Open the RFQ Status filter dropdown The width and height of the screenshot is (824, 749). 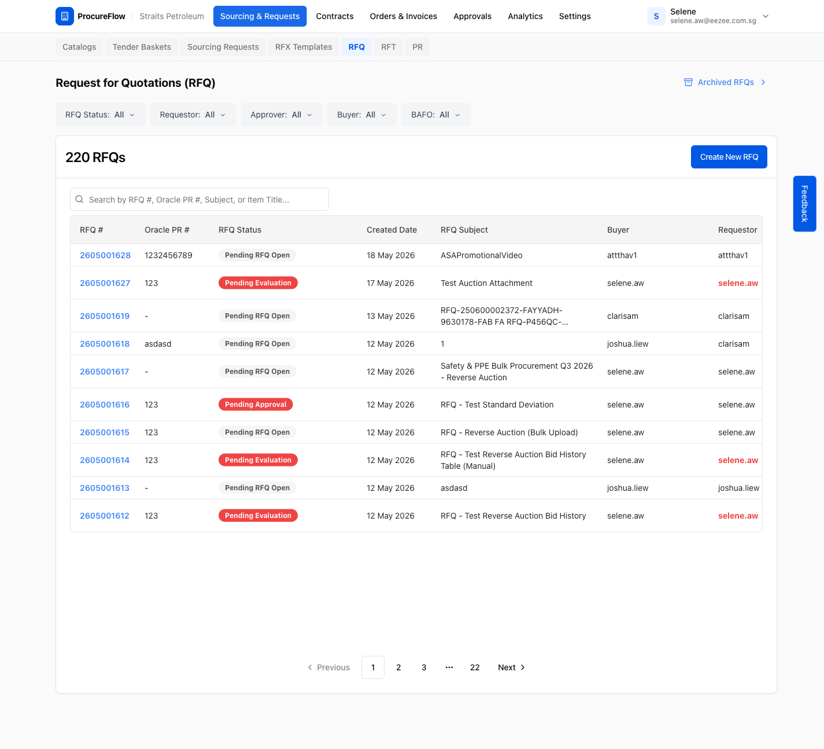coord(101,115)
